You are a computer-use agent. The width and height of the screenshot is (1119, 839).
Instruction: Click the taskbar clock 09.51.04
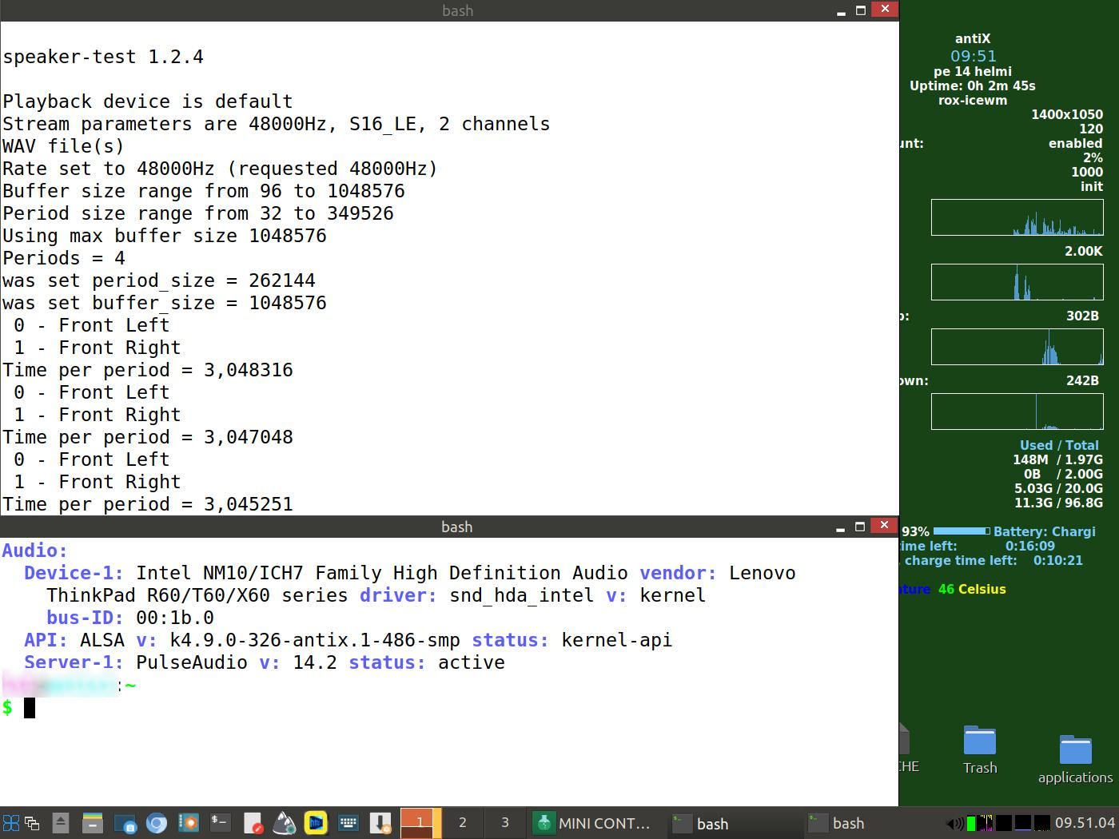(1085, 823)
